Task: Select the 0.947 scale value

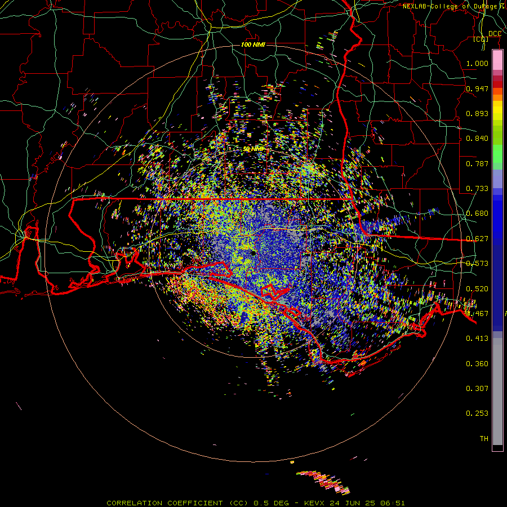Action: click(x=477, y=88)
